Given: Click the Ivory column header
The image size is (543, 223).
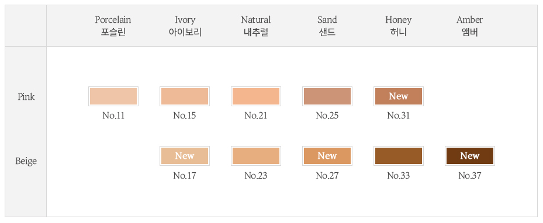Looking at the screenshot, I should [185, 26].
